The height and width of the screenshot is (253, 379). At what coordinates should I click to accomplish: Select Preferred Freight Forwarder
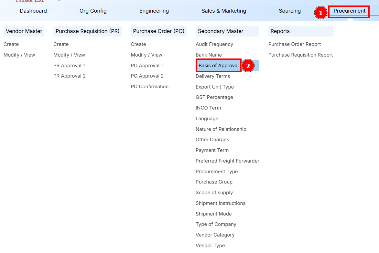point(227,161)
